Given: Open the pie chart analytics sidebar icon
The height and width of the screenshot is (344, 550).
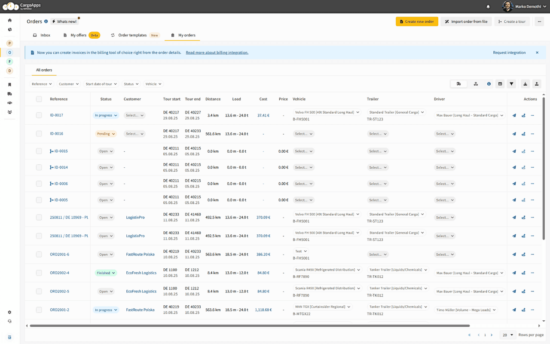Looking at the screenshot, I should [10, 30].
